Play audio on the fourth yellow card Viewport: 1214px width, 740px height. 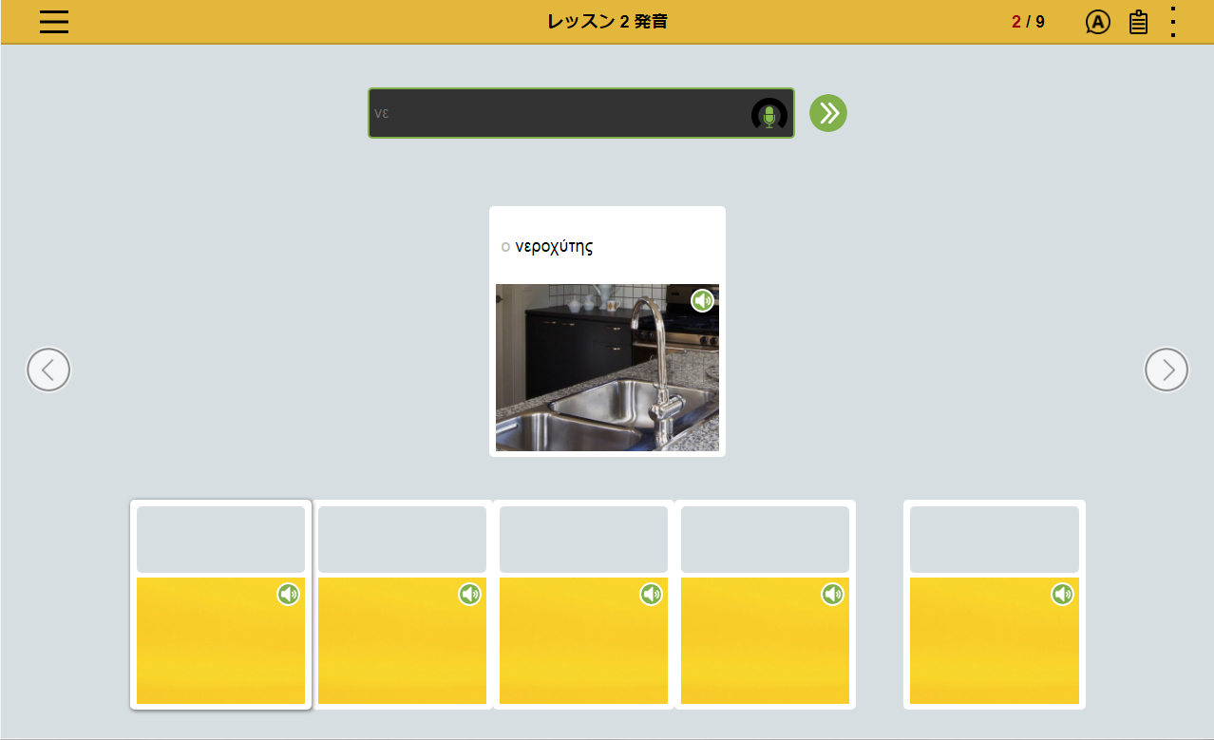click(x=832, y=595)
